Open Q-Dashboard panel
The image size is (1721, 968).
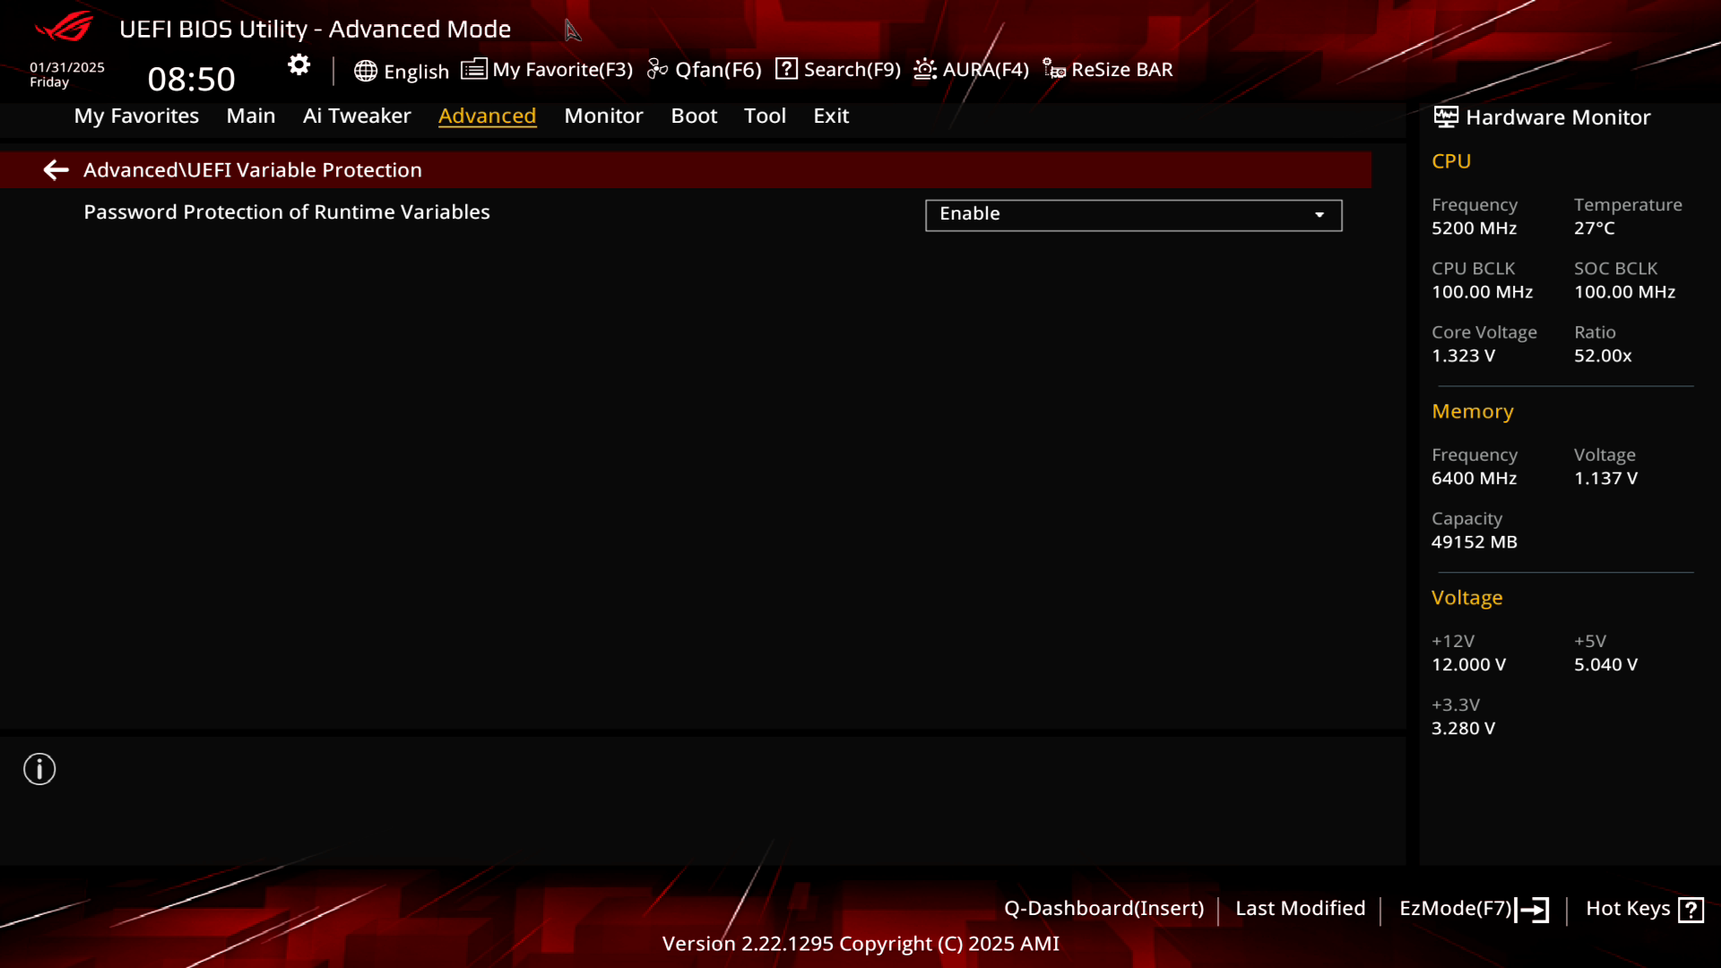coord(1103,908)
